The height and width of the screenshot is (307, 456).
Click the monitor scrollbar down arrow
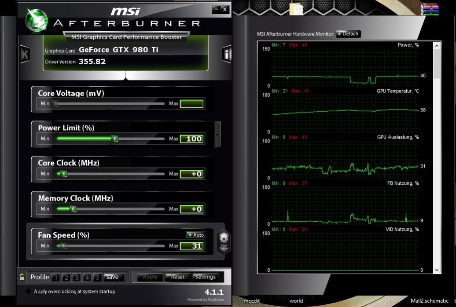437,270
